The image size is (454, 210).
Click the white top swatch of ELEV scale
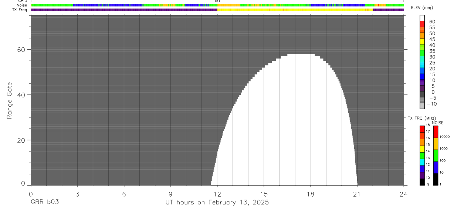tap(422, 18)
